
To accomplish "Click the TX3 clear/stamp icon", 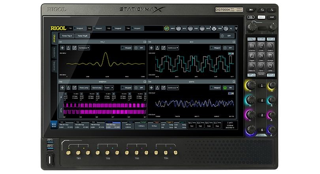I will [68, 88].
